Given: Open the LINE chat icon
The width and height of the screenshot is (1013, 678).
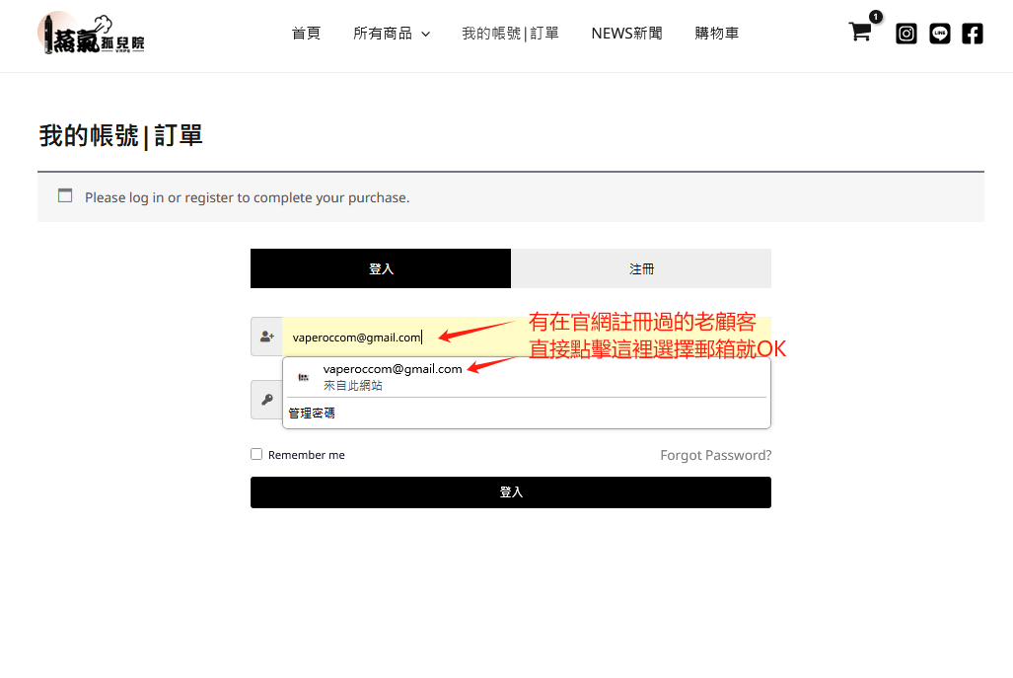Looking at the screenshot, I should pyautogui.click(x=939, y=34).
